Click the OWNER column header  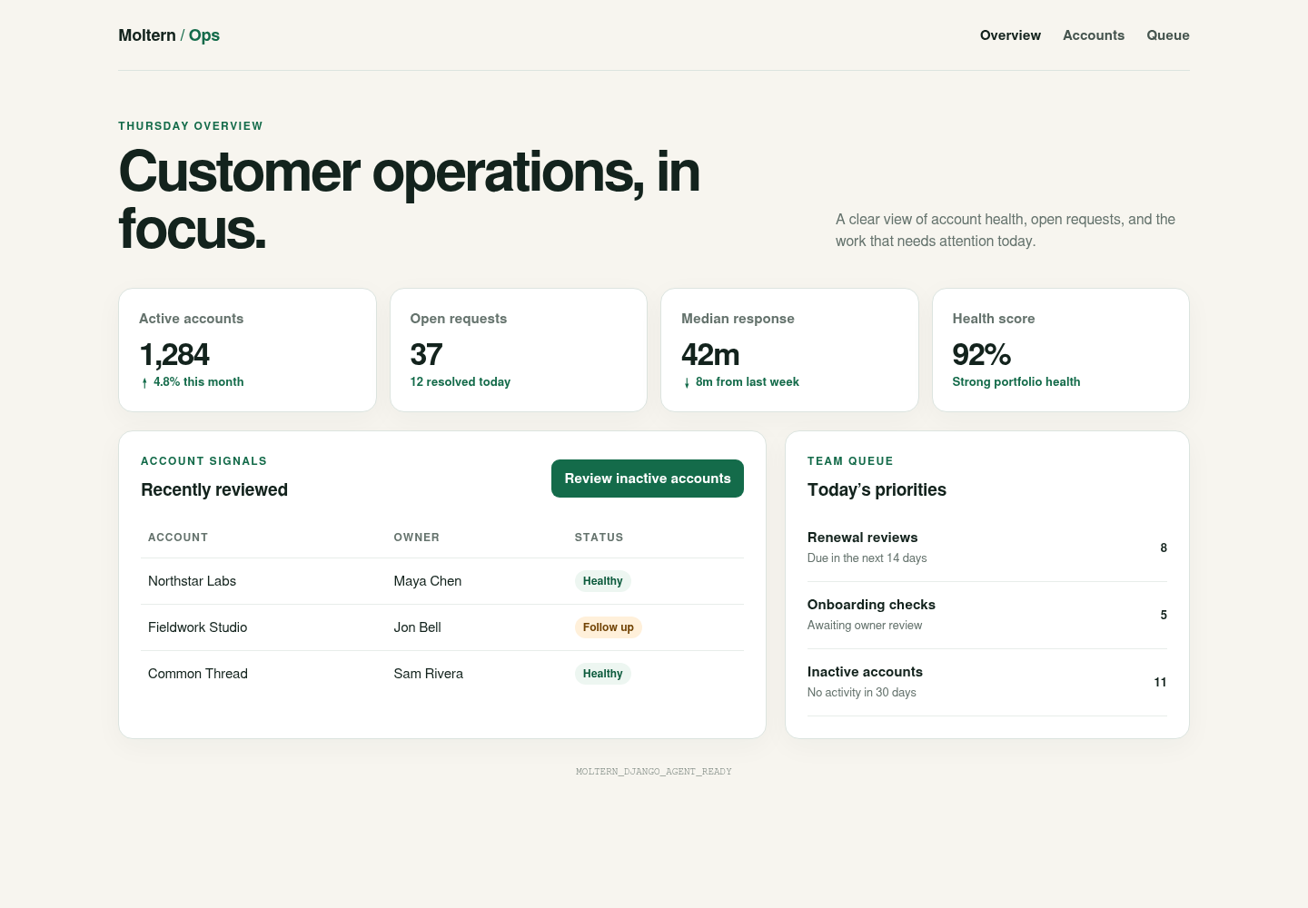coord(417,538)
